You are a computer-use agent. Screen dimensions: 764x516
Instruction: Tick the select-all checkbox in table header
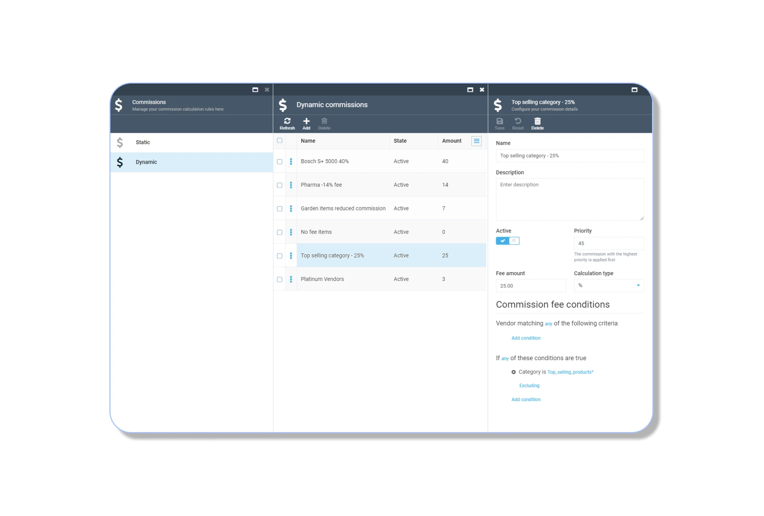tap(279, 141)
